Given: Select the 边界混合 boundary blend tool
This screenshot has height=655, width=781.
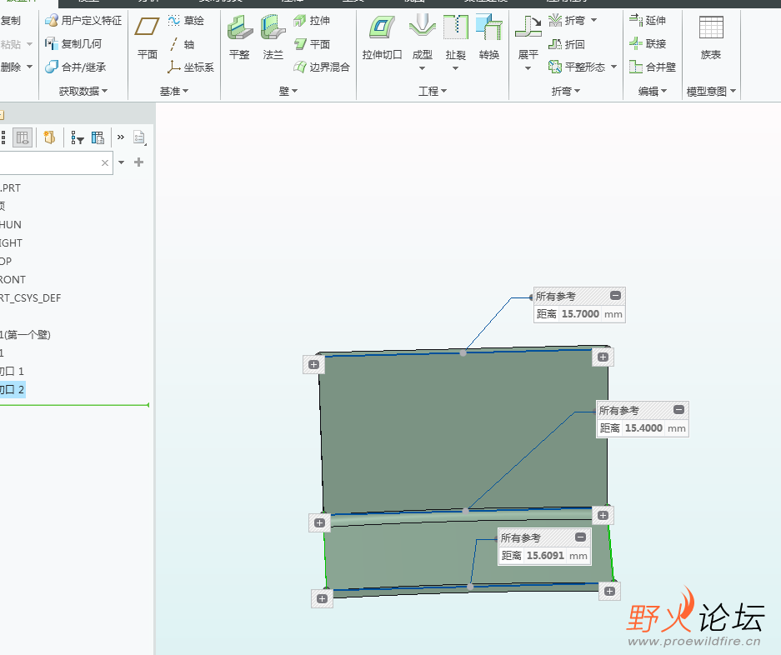Looking at the screenshot, I should [x=322, y=67].
